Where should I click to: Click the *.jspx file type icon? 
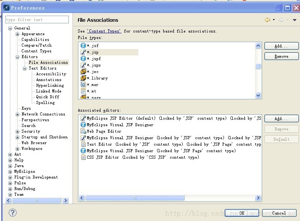coord(83,65)
